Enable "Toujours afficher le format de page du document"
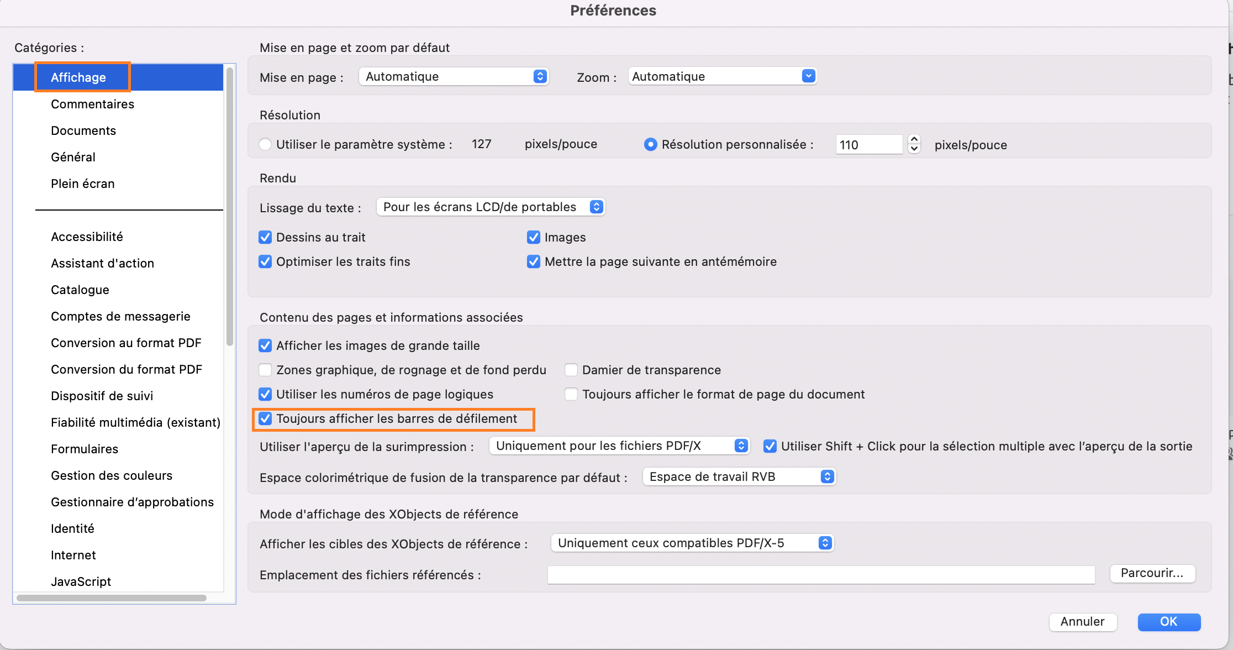Viewport: 1233px width, 650px height. tap(571, 394)
